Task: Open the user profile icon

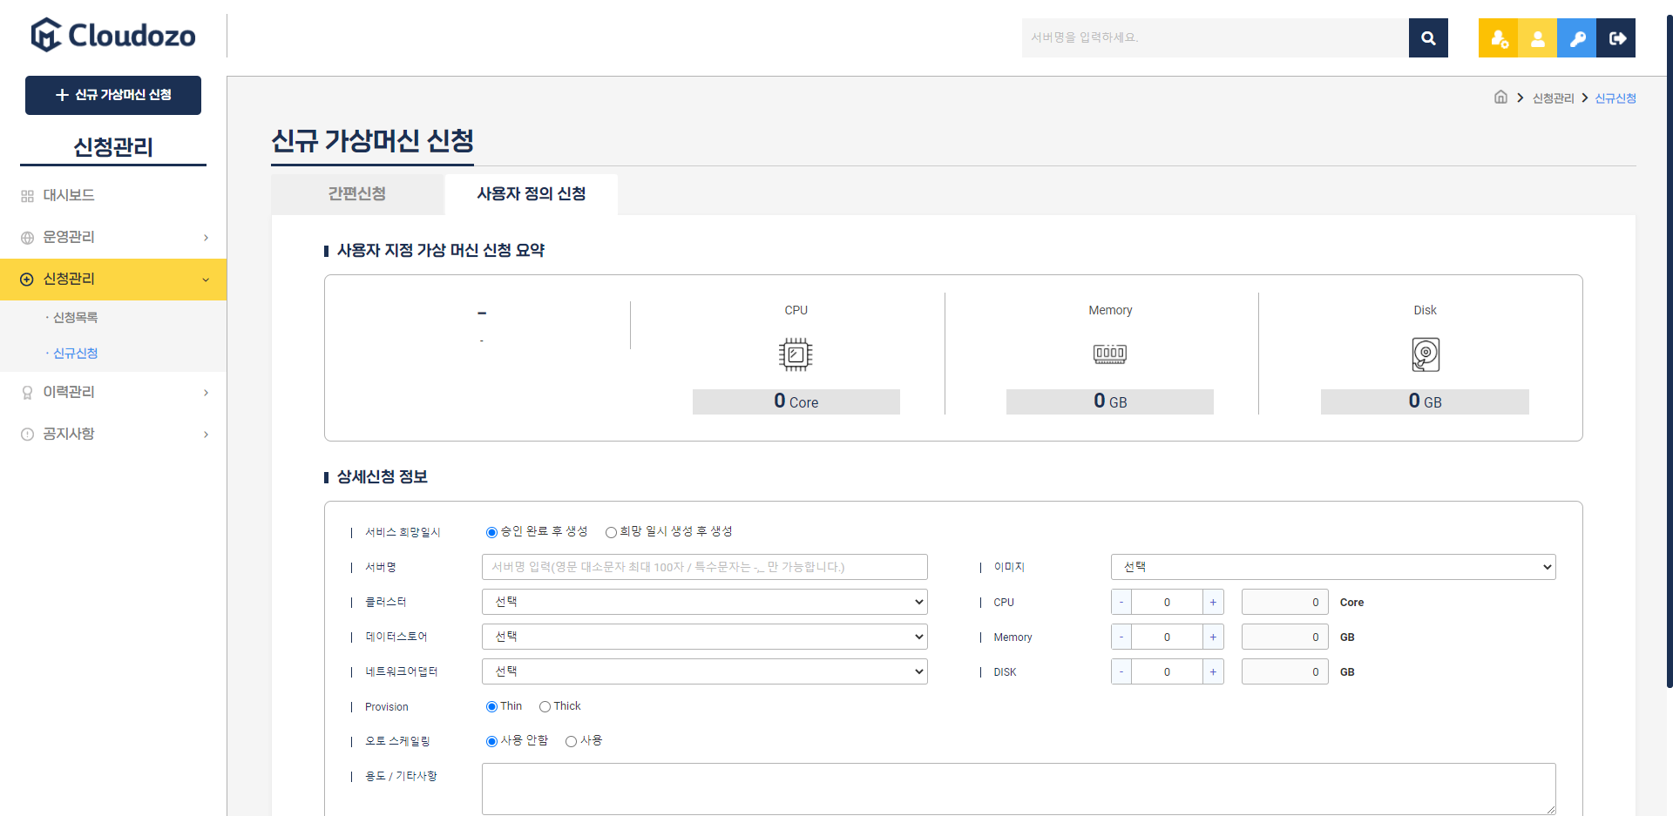Action: (x=1537, y=38)
